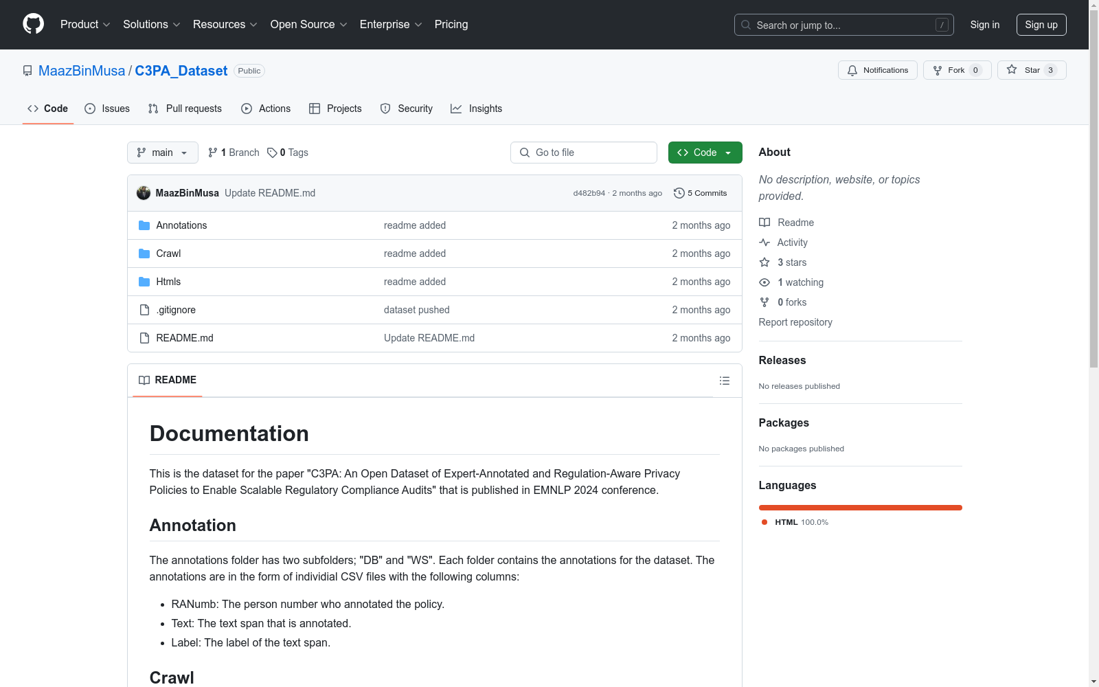Click the Packages heading link
The height and width of the screenshot is (687, 1099).
(784, 423)
